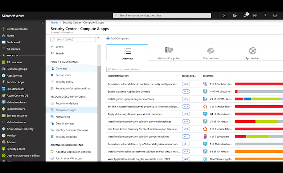This screenshot has width=283, height=173.
Task: Open Apply disk encryption on your virtual machines
Action: (135, 114)
